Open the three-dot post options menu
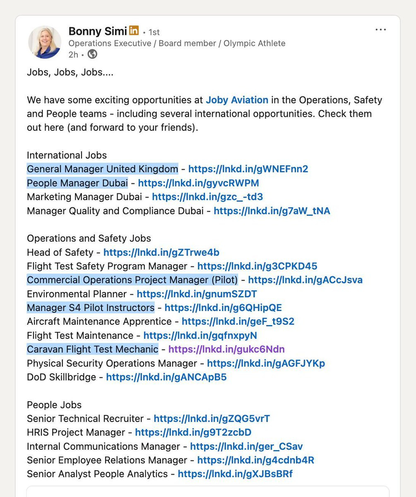 pos(380,30)
